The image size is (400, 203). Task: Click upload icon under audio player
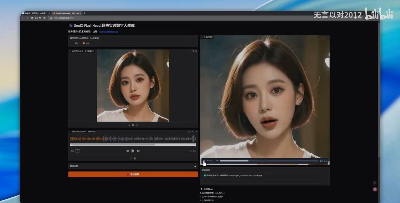pos(131,158)
